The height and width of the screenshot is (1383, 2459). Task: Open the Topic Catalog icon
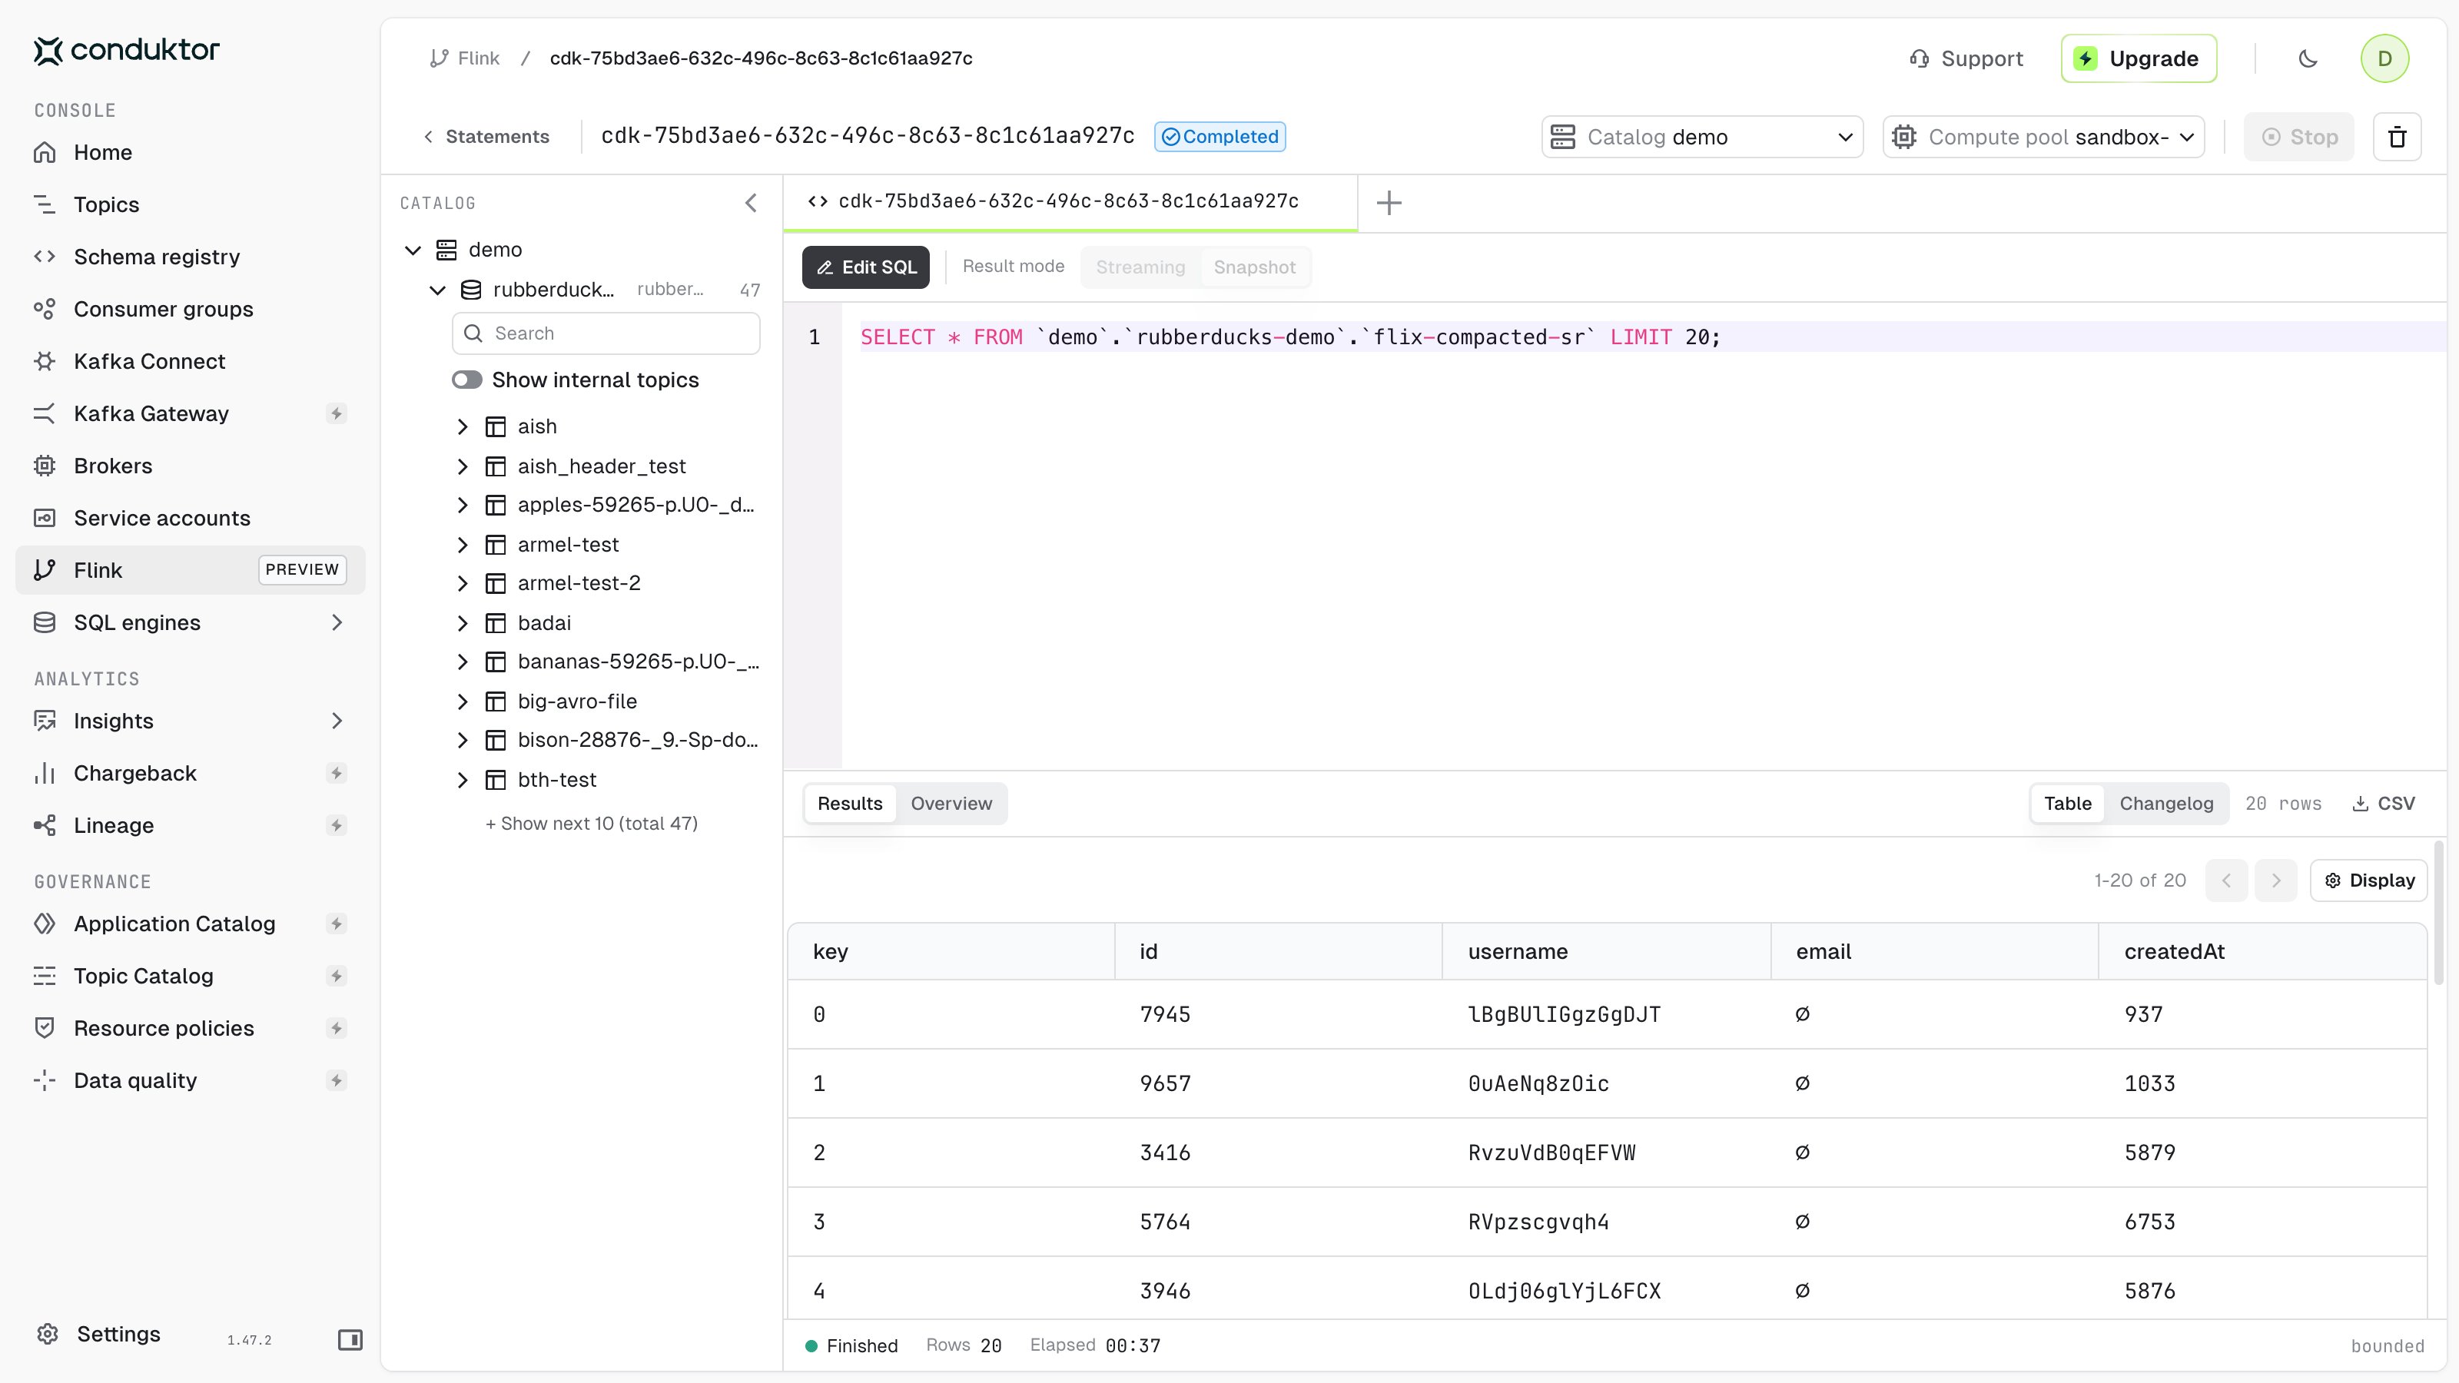coord(45,977)
